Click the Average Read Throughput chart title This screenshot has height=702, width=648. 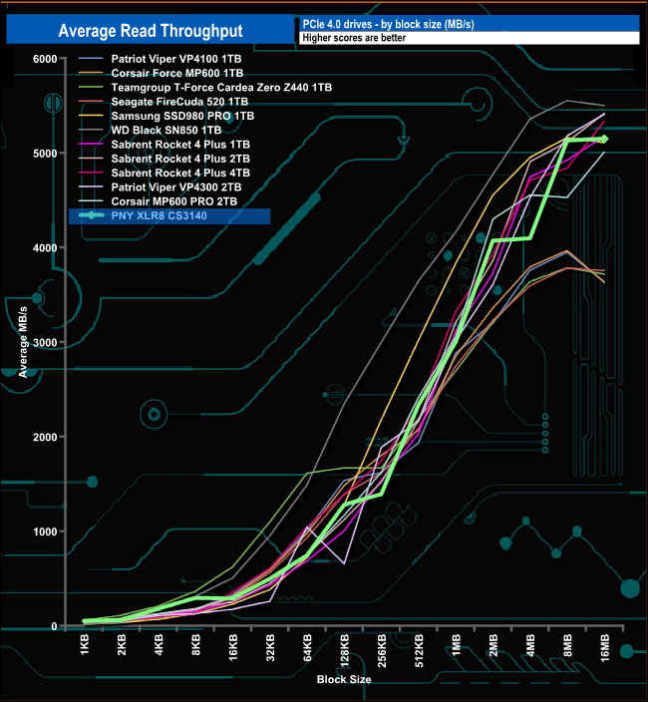pos(151,31)
